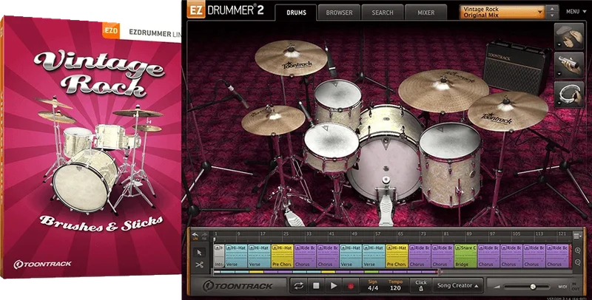This screenshot has height=300, width=592.
Task: Hit the large ride cymbal
Action: point(443,90)
